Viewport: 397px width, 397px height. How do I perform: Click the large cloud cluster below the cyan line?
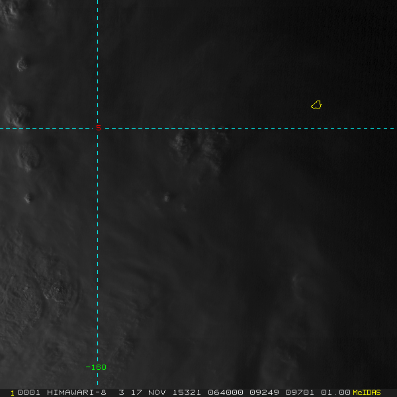click(x=198, y=144)
